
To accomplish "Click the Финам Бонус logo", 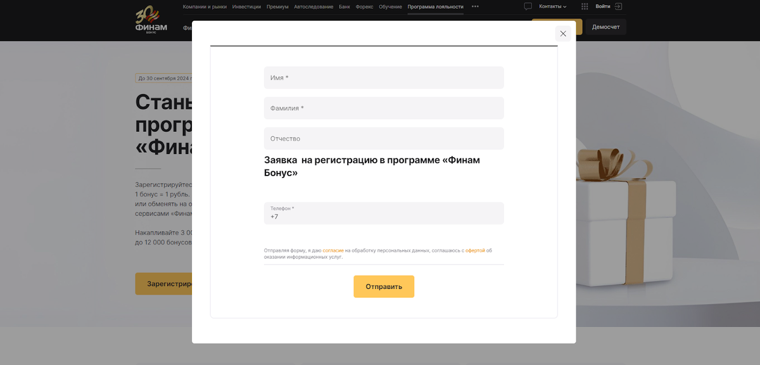I will click(x=151, y=20).
